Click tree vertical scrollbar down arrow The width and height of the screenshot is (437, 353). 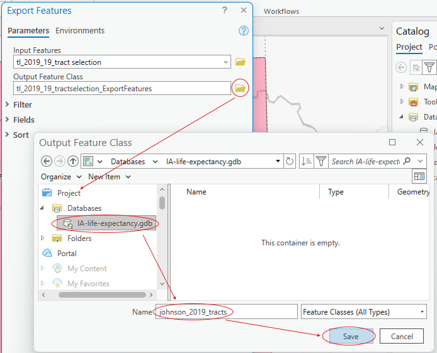(162, 284)
